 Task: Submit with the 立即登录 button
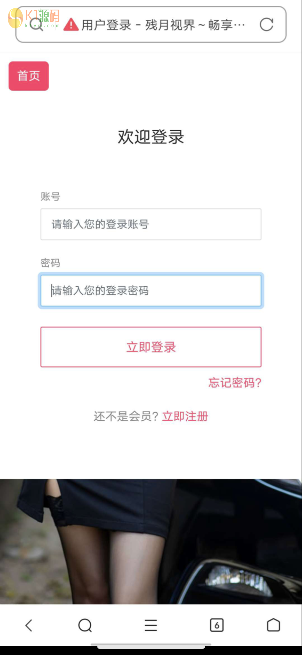151,347
